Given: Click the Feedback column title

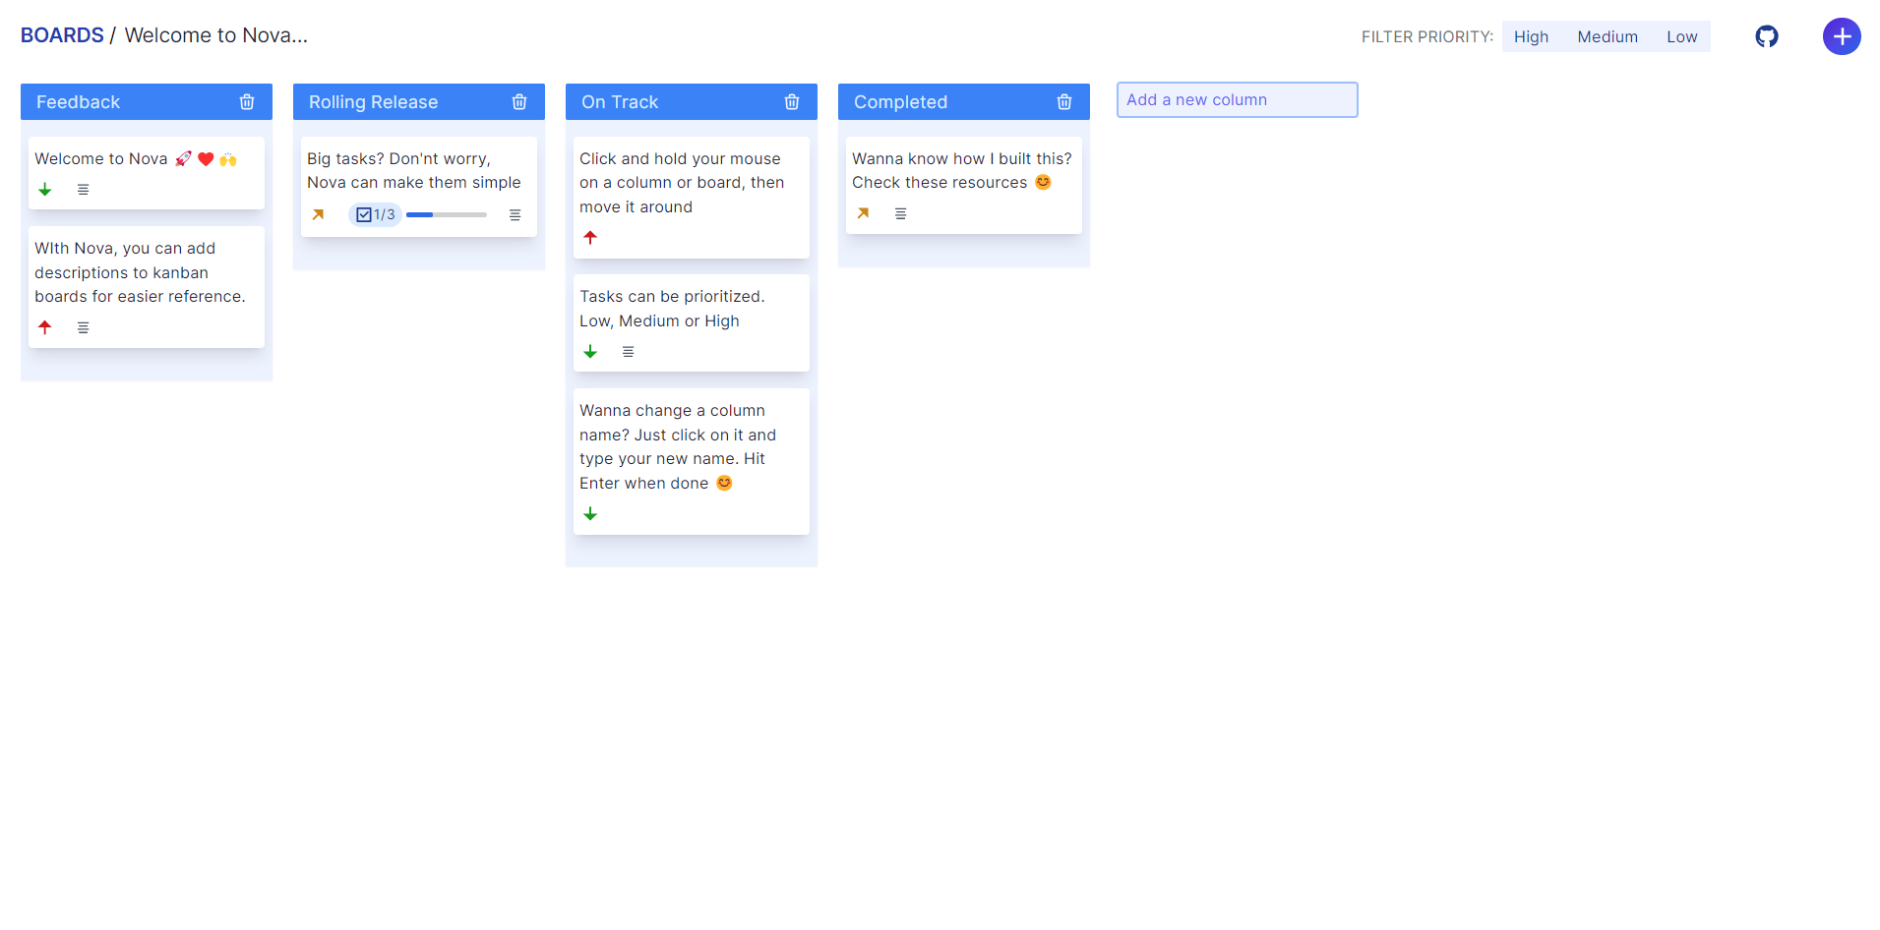Looking at the screenshot, I should tap(78, 102).
